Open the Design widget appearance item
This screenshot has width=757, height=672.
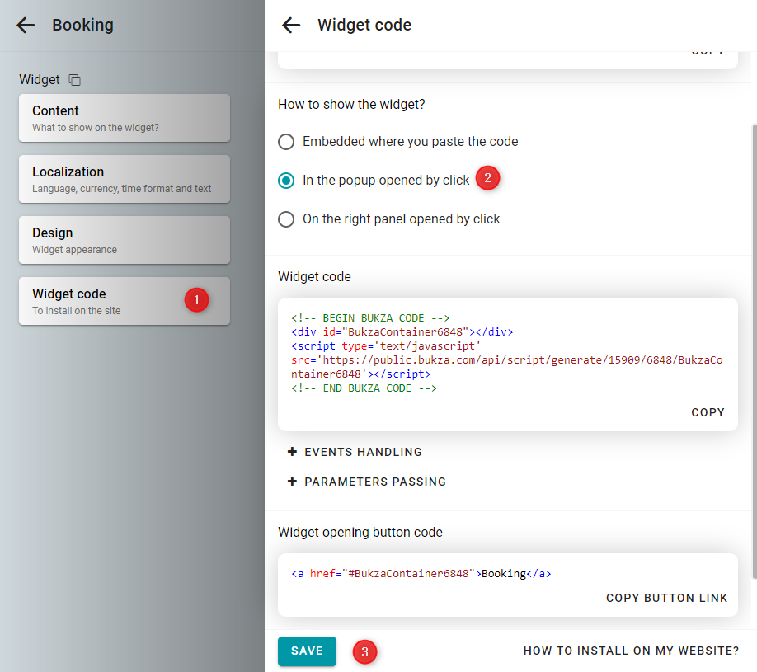click(x=125, y=240)
